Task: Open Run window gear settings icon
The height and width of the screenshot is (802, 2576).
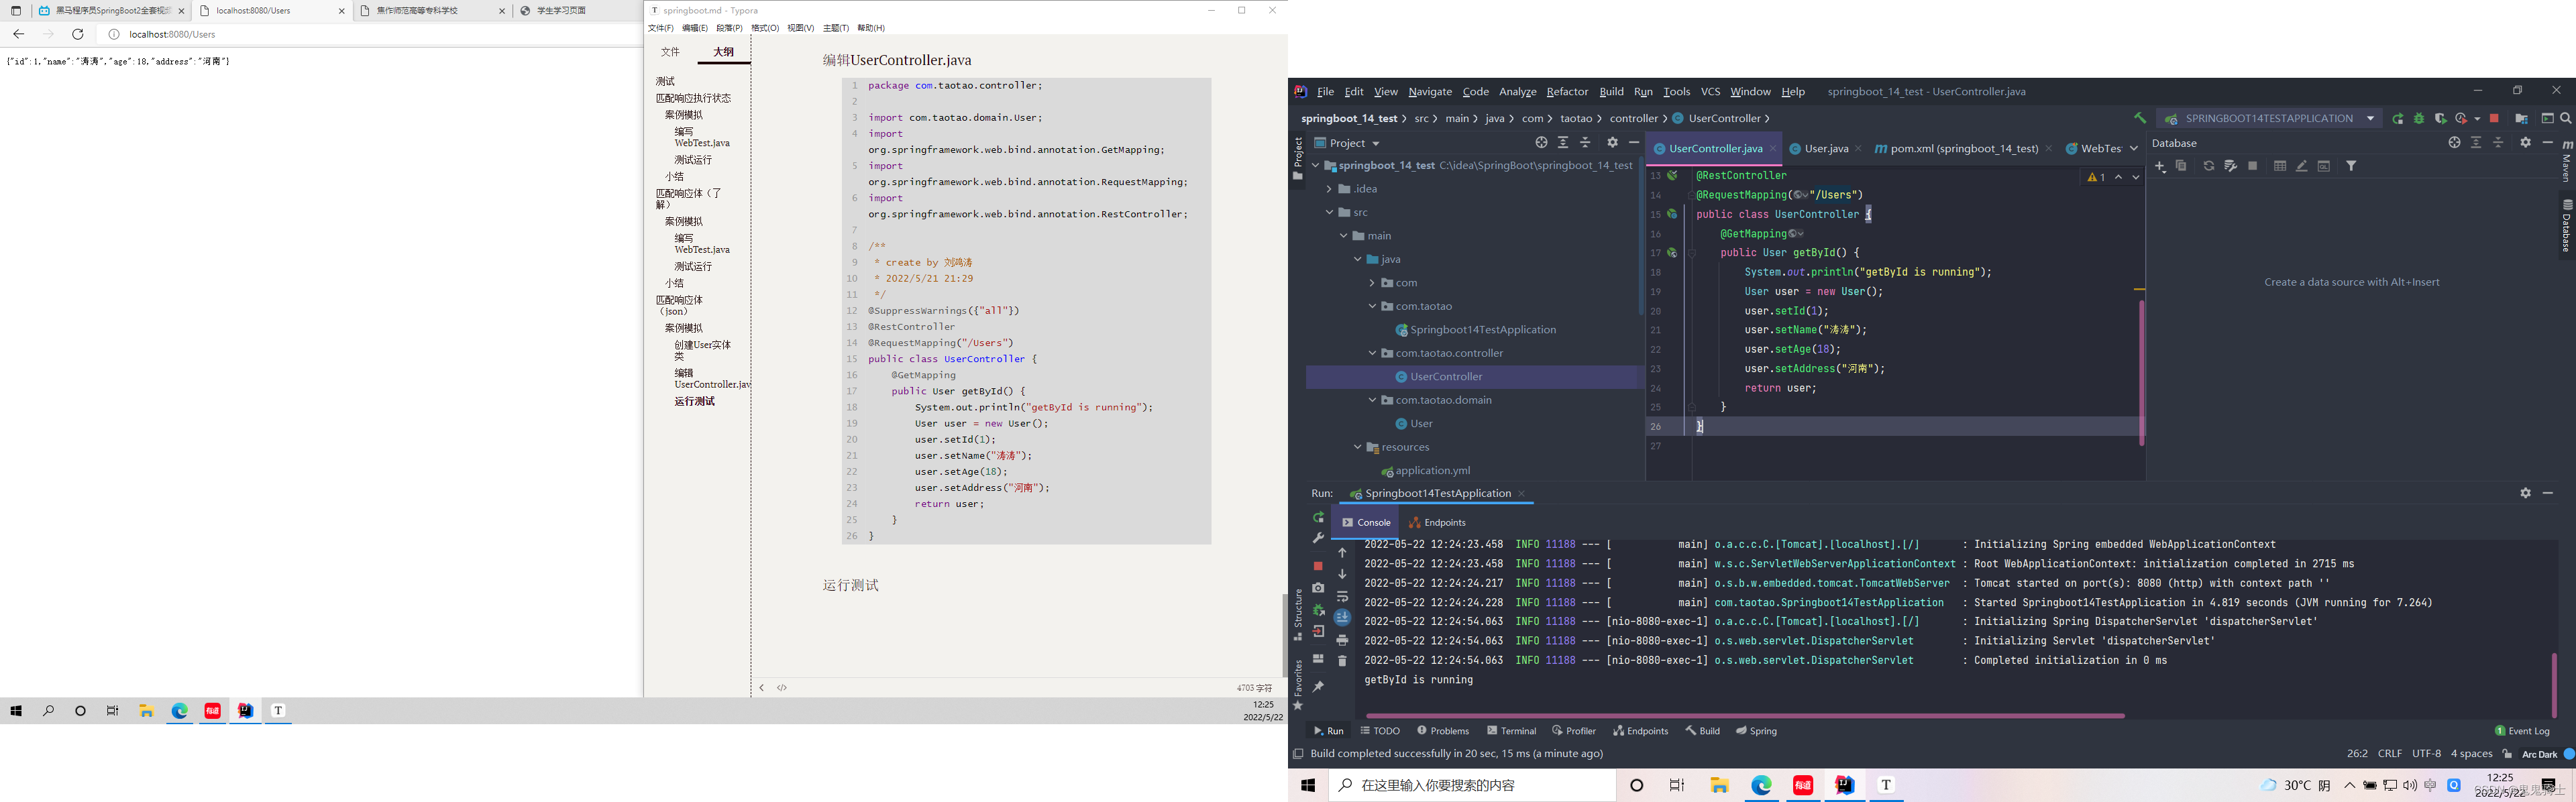Action: [x=2525, y=493]
